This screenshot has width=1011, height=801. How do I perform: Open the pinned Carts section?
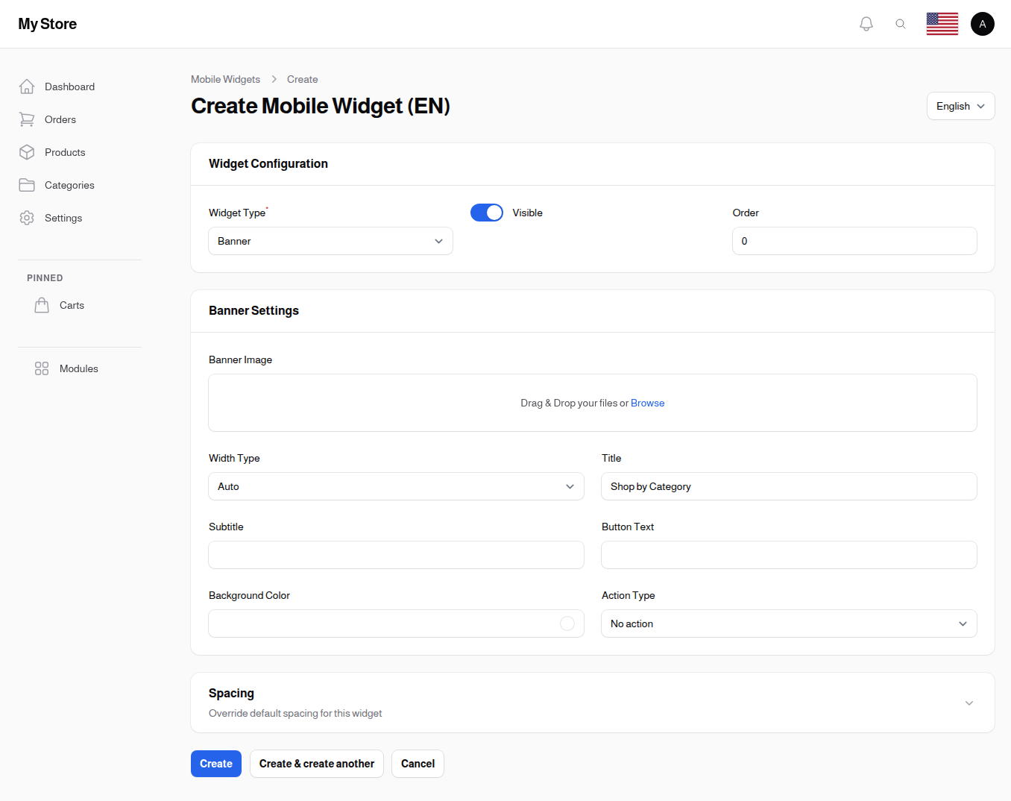point(72,305)
